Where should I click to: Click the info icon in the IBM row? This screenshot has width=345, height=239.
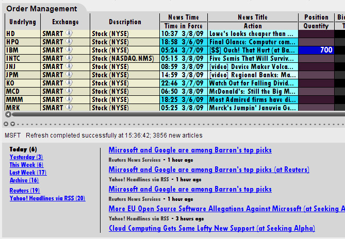coord(69,50)
